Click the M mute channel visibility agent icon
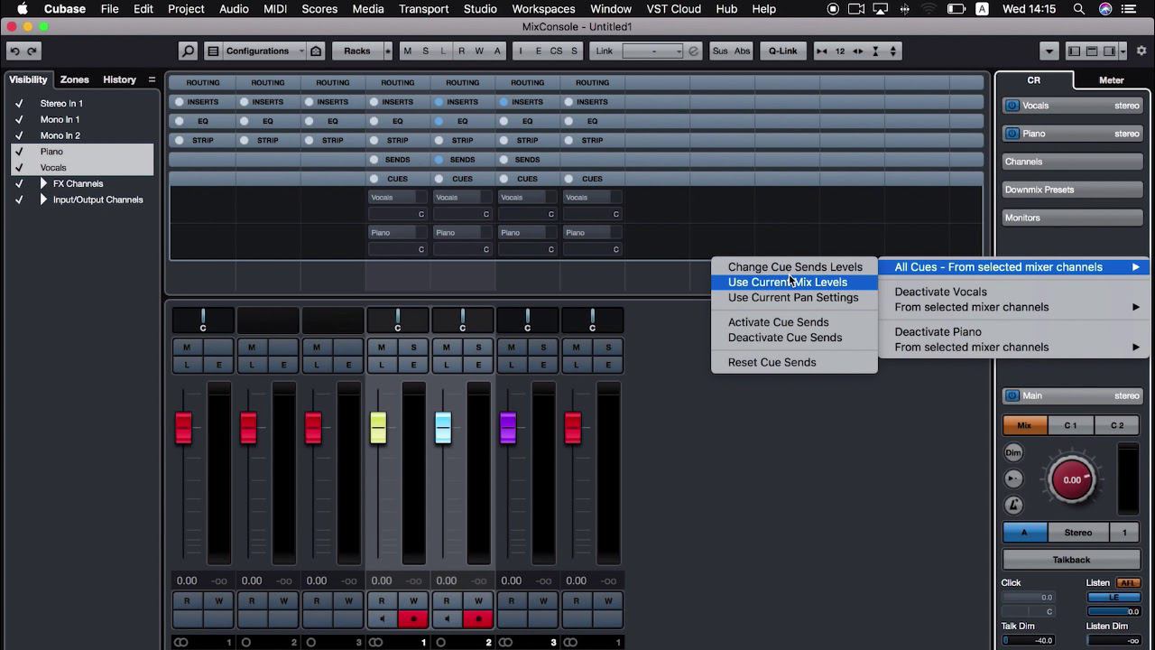The height and width of the screenshot is (650, 1155). pos(408,51)
